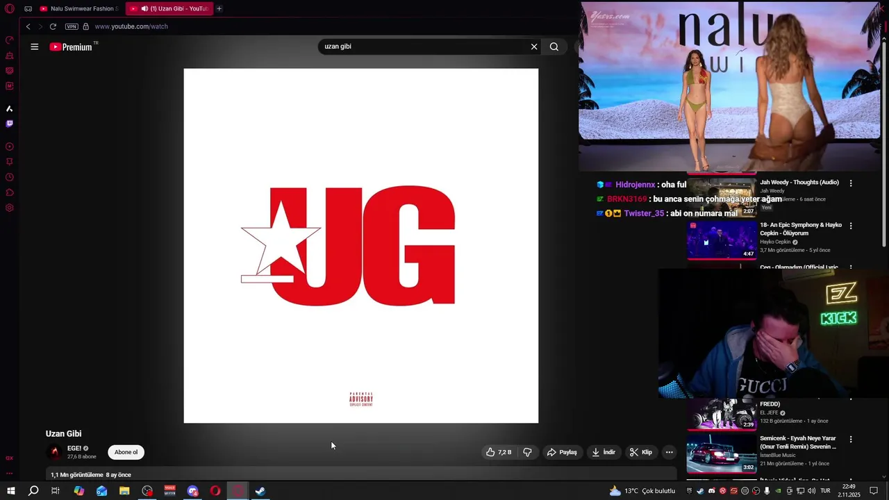Open the Twitch sidebar icon
Screen dimensions: 889x500
(10, 124)
